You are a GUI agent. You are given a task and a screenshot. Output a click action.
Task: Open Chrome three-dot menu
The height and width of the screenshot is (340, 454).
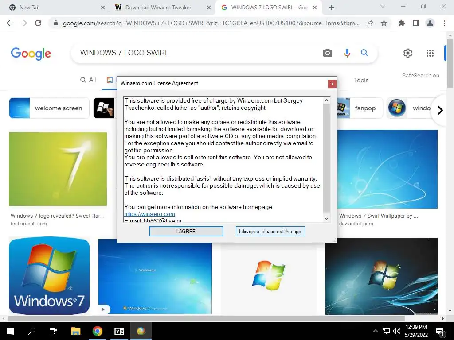point(444,23)
